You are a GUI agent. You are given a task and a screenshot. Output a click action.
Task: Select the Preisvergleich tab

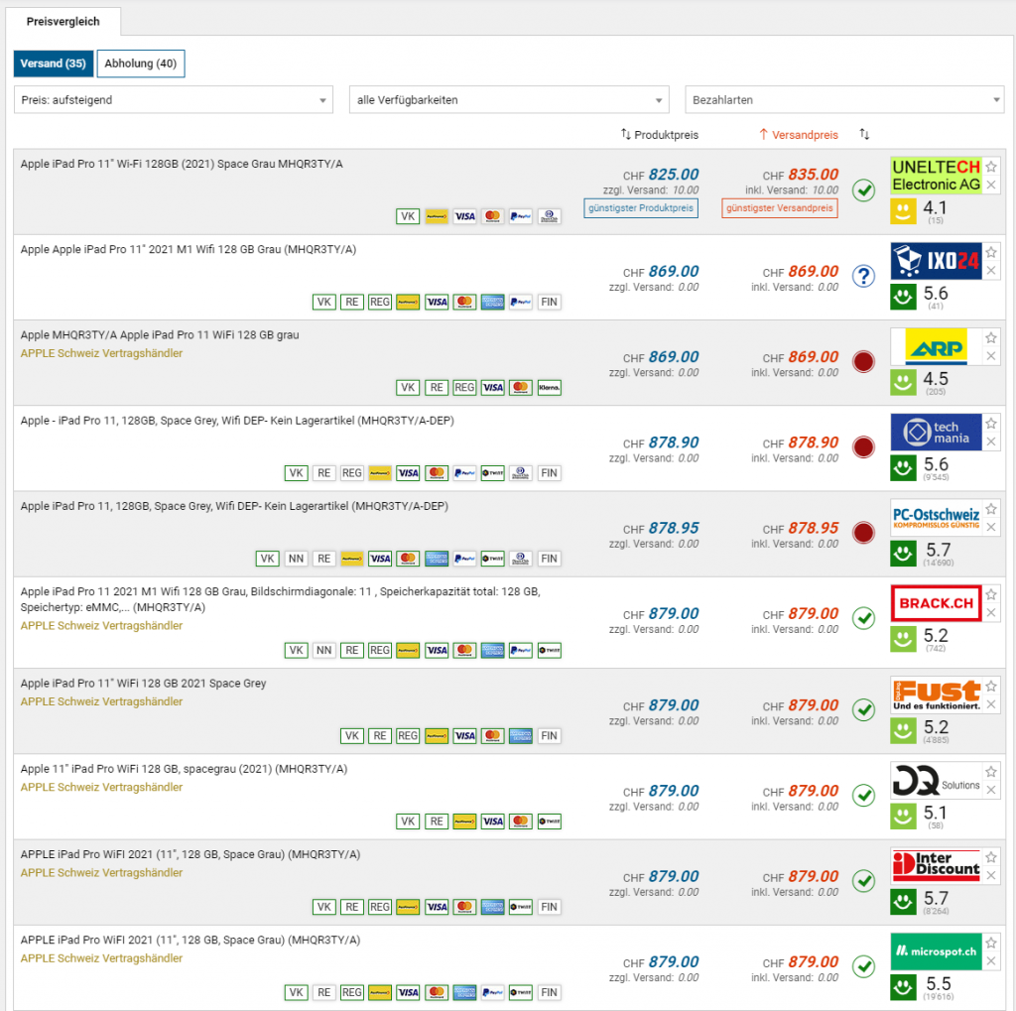63,22
